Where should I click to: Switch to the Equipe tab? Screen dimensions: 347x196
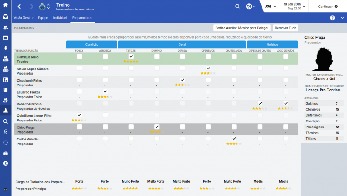click(43, 18)
